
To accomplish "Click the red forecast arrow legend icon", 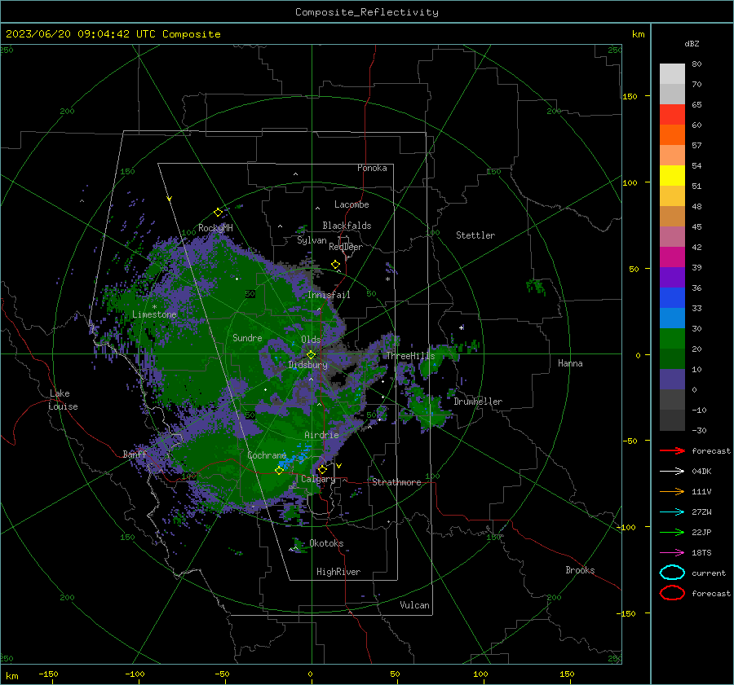I will point(672,450).
